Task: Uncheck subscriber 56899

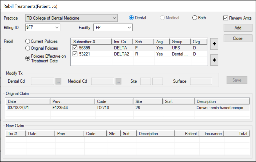Action: [74, 48]
